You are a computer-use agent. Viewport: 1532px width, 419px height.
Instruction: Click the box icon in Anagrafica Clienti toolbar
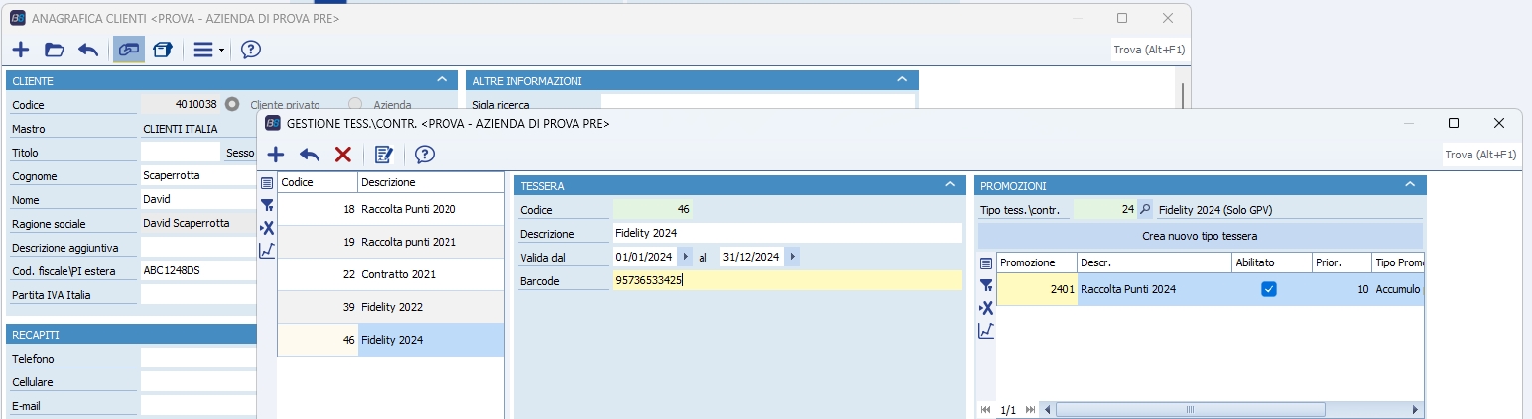[x=164, y=50]
